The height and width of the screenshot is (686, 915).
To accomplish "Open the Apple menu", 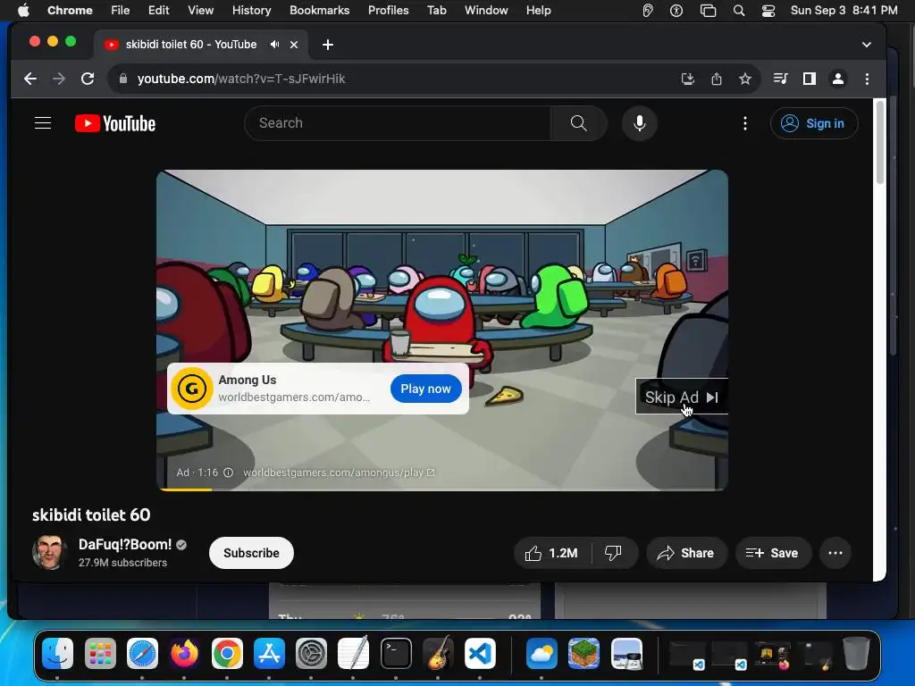I will click(x=23, y=10).
